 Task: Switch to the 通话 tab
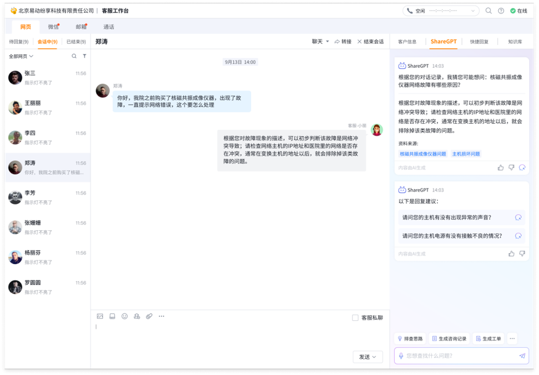coord(109,26)
